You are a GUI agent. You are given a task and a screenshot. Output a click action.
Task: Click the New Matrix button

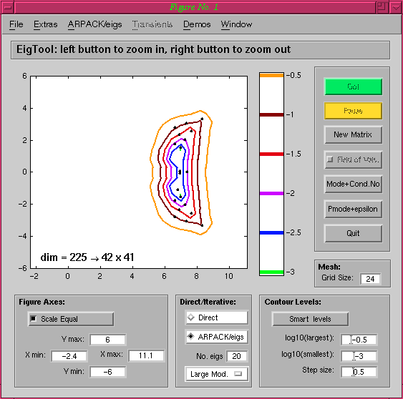(353, 134)
